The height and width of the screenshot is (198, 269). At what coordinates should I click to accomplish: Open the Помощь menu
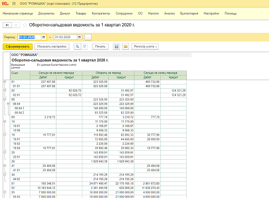click(231, 13)
